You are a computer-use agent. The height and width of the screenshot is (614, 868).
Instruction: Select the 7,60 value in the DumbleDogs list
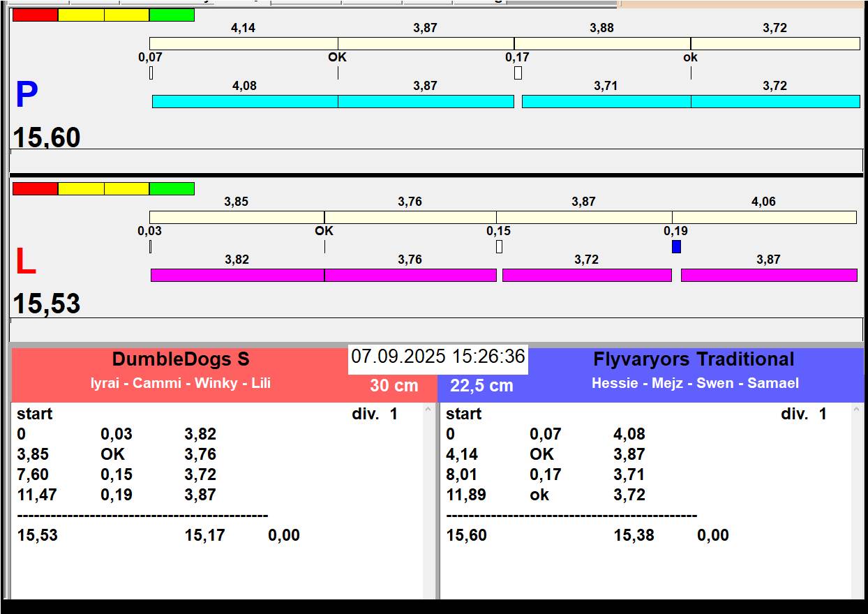33,474
